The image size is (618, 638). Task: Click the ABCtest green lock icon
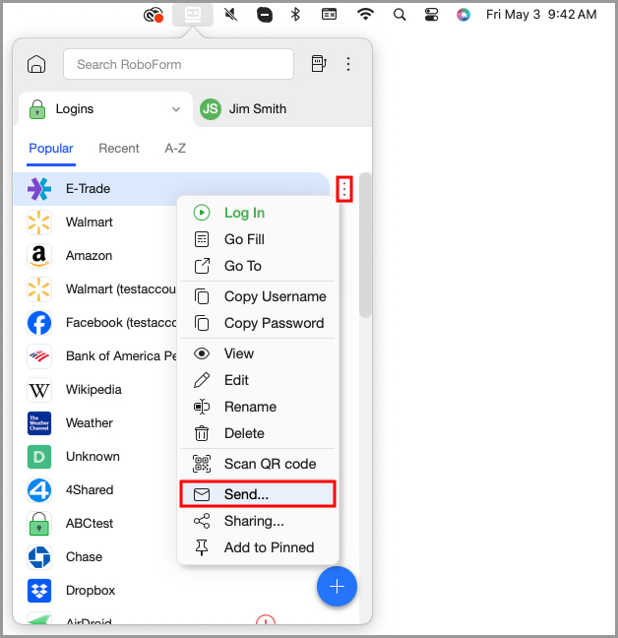pyautogui.click(x=39, y=524)
